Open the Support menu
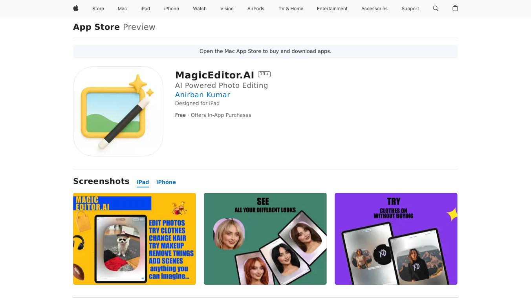Viewport: 531px width, 298px height. click(410, 9)
